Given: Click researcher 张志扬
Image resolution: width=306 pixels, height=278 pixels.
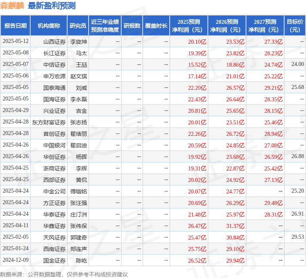Looking at the screenshot, I should [79, 122].
